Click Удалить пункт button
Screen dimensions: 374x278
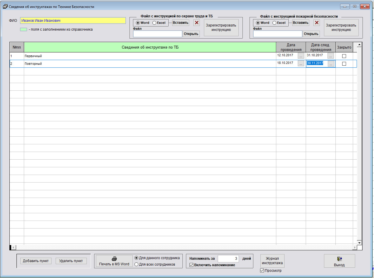click(71, 261)
